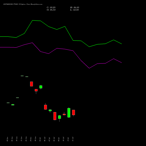Screen dimensions: 146x146
Task: Select the small red candle above 30 Jun
Action: point(36,90)
